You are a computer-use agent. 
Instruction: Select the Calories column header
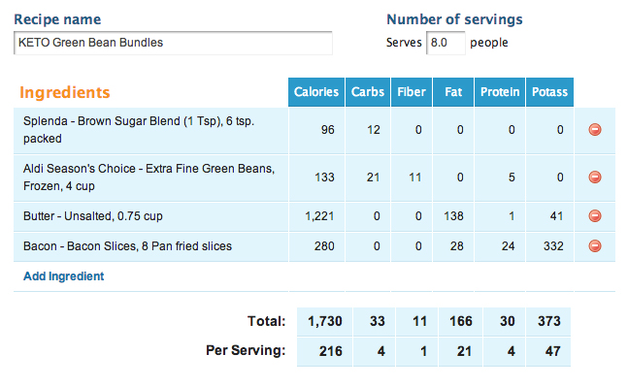point(316,92)
